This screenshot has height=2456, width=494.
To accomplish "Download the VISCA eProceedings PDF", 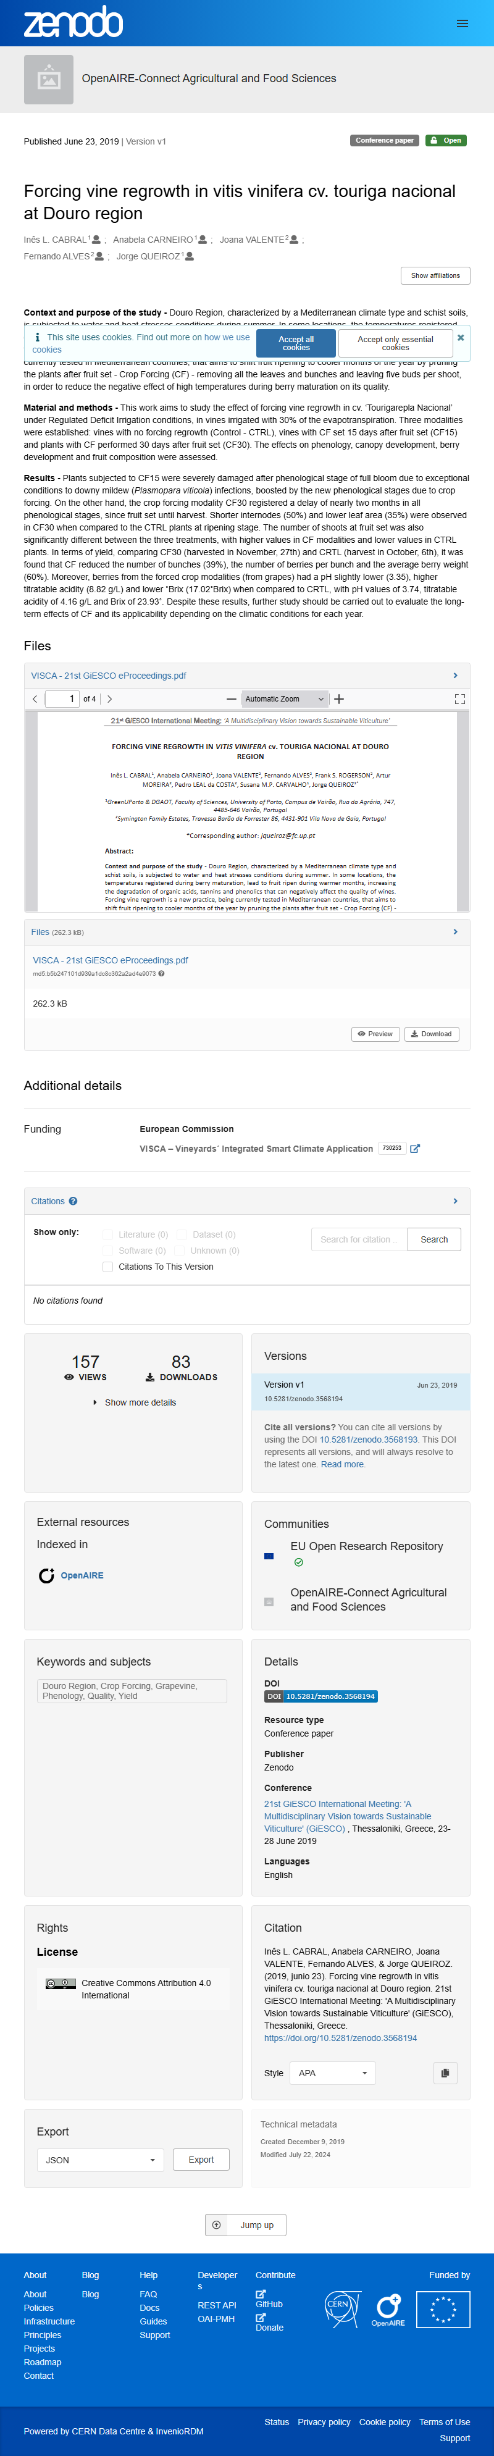I will point(431,1034).
